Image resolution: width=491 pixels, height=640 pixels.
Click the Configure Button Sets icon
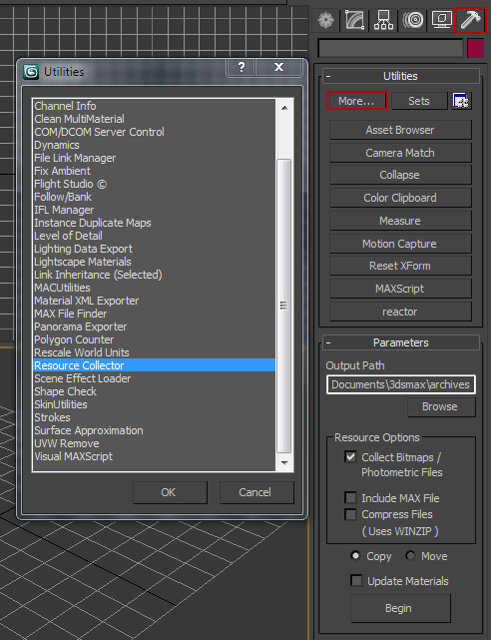tap(462, 101)
